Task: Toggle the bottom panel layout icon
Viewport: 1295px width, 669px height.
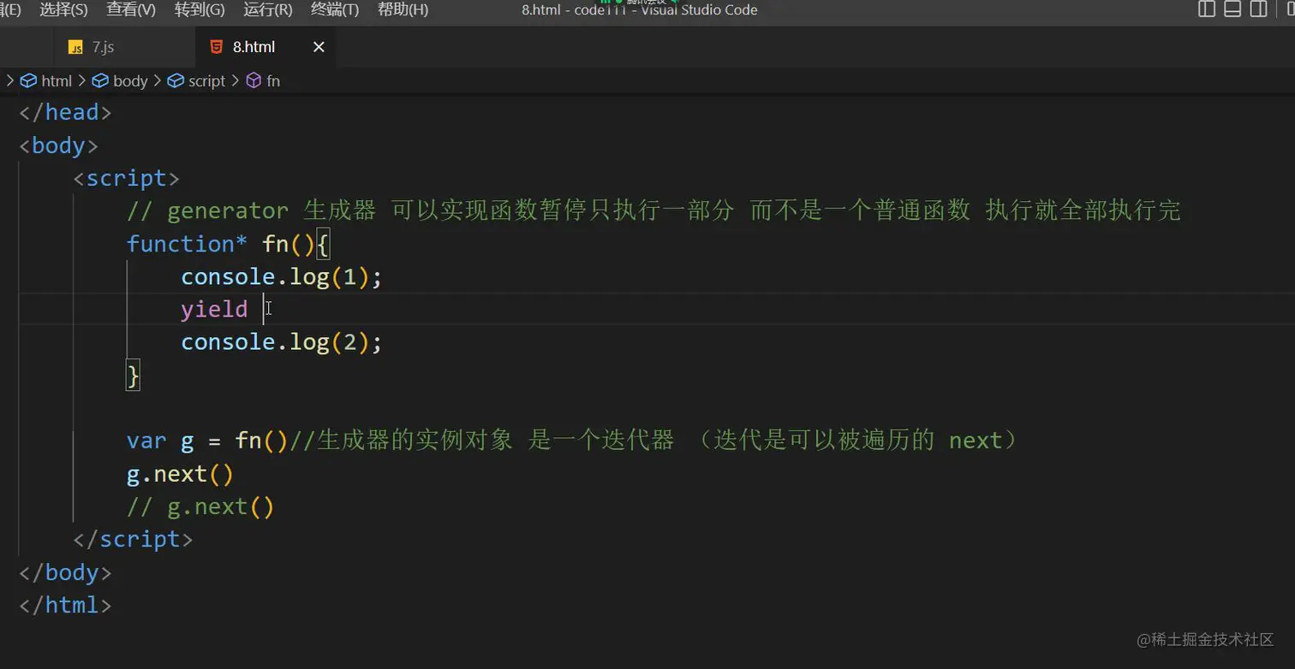Action: click(x=1232, y=9)
